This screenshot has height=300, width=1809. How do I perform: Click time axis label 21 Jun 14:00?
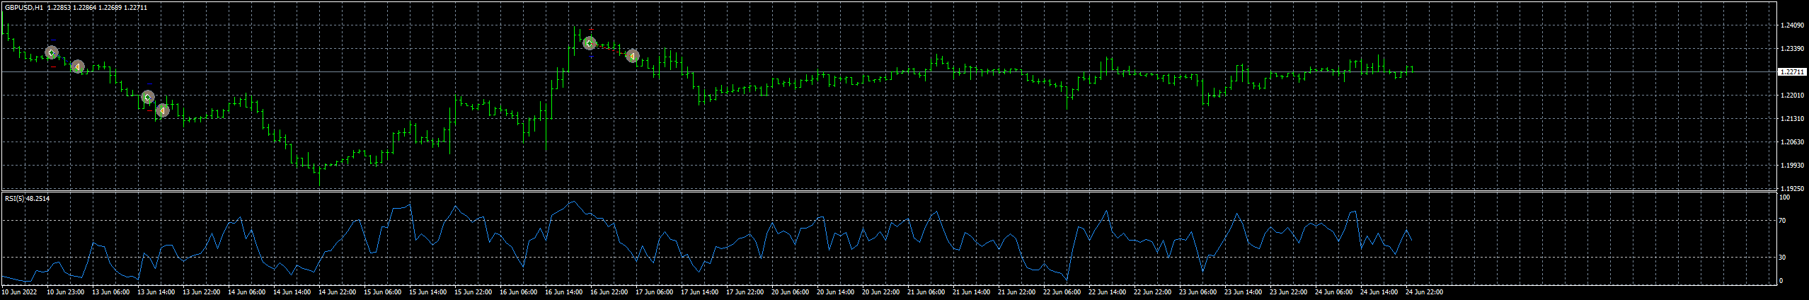[972, 292]
